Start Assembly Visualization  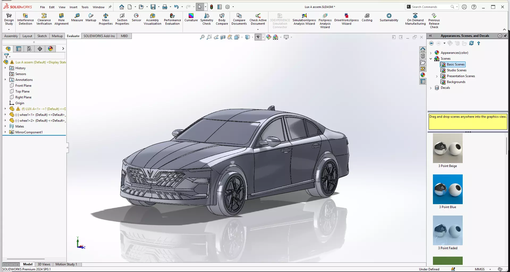point(153,19)
